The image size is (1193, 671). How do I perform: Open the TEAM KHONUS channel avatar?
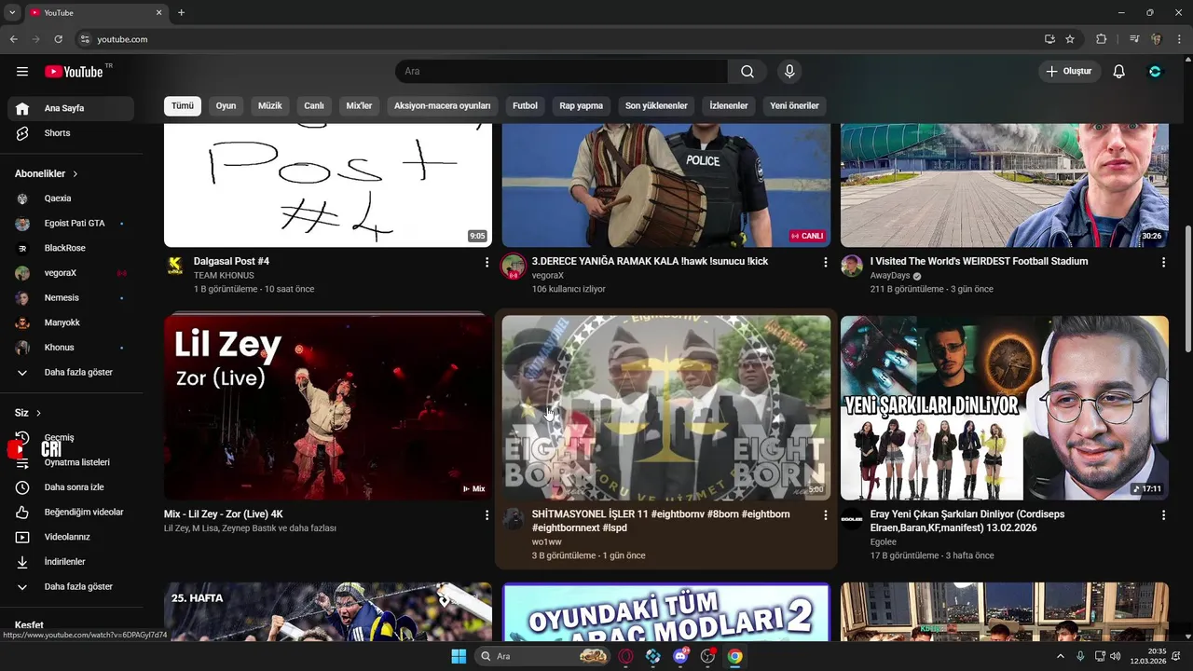(x=175, y=266)
